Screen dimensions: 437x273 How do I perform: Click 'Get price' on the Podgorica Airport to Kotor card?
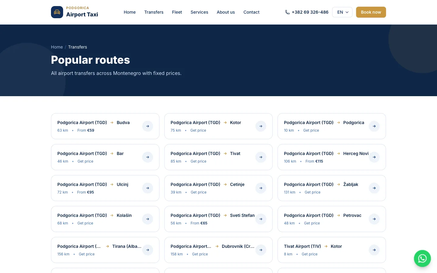198,130
